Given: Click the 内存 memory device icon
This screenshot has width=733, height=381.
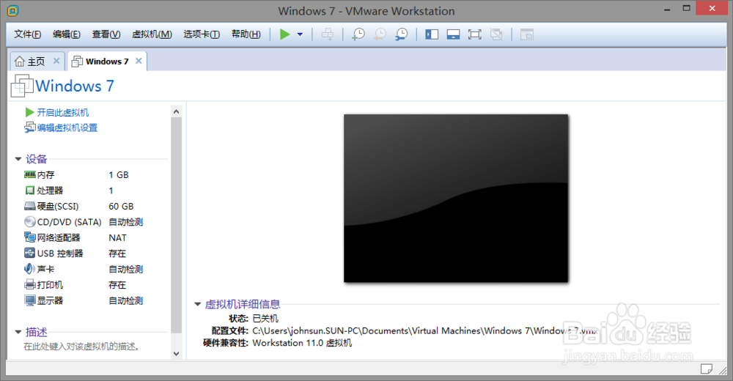Looking at the screenshot, I should click(x=30, y=174).
